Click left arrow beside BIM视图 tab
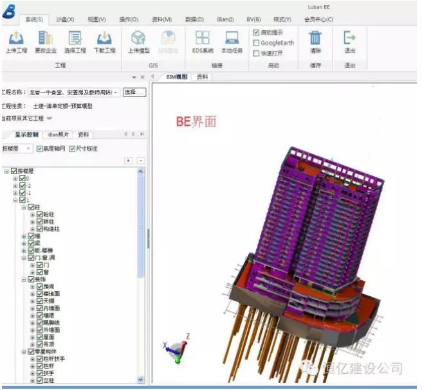 (x=152, y=76)
